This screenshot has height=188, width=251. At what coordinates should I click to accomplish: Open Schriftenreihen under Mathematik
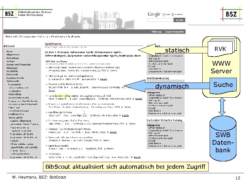[x=16, y=114]
